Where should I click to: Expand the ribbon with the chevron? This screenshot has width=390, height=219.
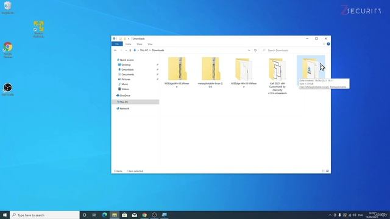324,44
